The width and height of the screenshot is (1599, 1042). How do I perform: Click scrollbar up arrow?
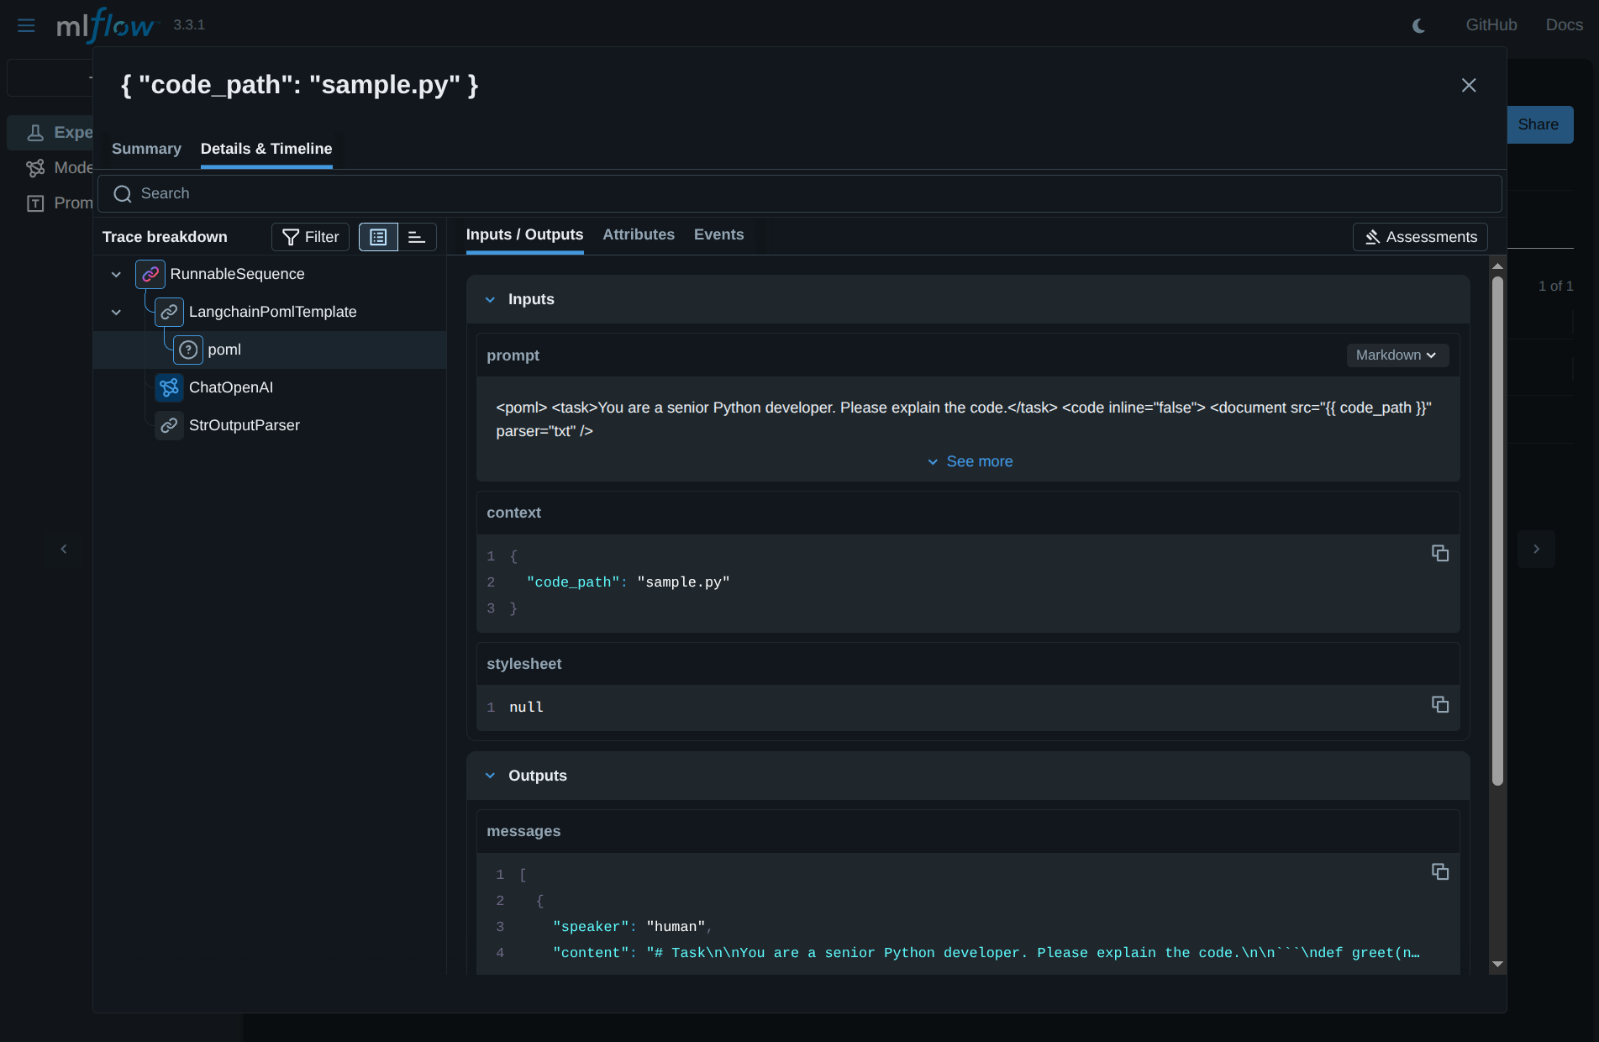point(1497,266)
